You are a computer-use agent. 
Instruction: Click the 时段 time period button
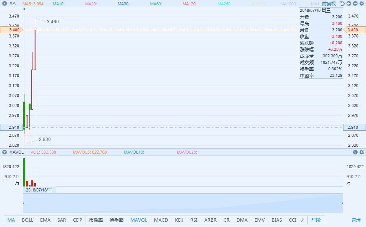(x=316, y=220)
